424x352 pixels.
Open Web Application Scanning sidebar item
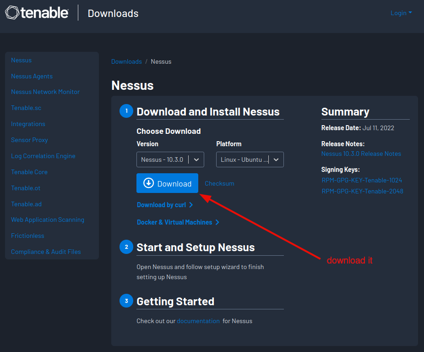(x=48, y=220)
